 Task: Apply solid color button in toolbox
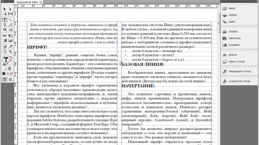point(4,73)
